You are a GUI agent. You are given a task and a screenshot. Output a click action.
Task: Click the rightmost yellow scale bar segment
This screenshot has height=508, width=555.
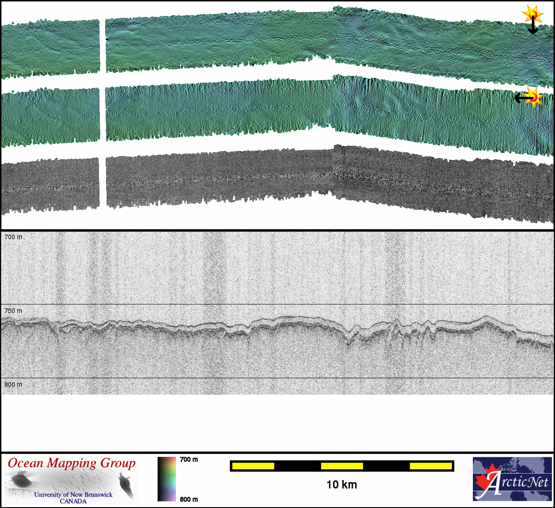[430, 466]
